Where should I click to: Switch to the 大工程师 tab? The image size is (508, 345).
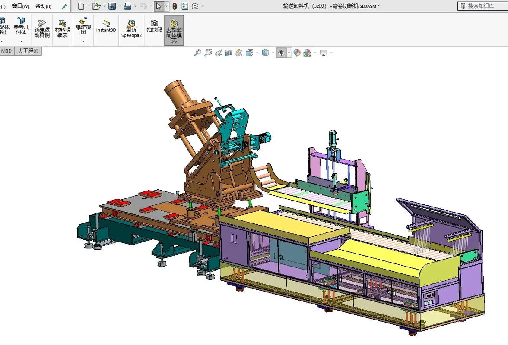(28, 51)
